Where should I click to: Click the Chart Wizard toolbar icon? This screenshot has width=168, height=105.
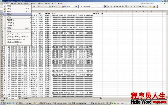tap(63, 6)
